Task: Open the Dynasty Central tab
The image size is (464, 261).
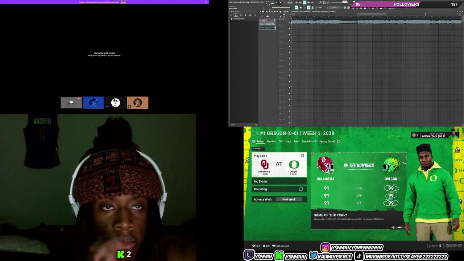Action: pyautogui.click(x=327, y=141)
